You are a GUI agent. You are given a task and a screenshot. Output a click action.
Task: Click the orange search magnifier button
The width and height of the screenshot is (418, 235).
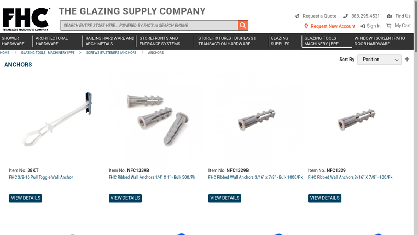[x=243, y=26]
